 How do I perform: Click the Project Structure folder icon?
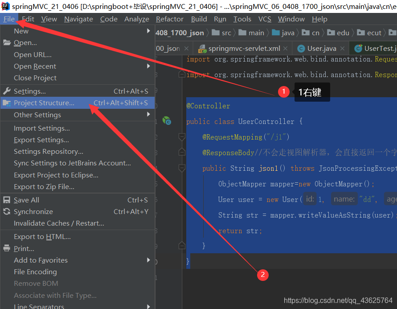pos(7,103)
